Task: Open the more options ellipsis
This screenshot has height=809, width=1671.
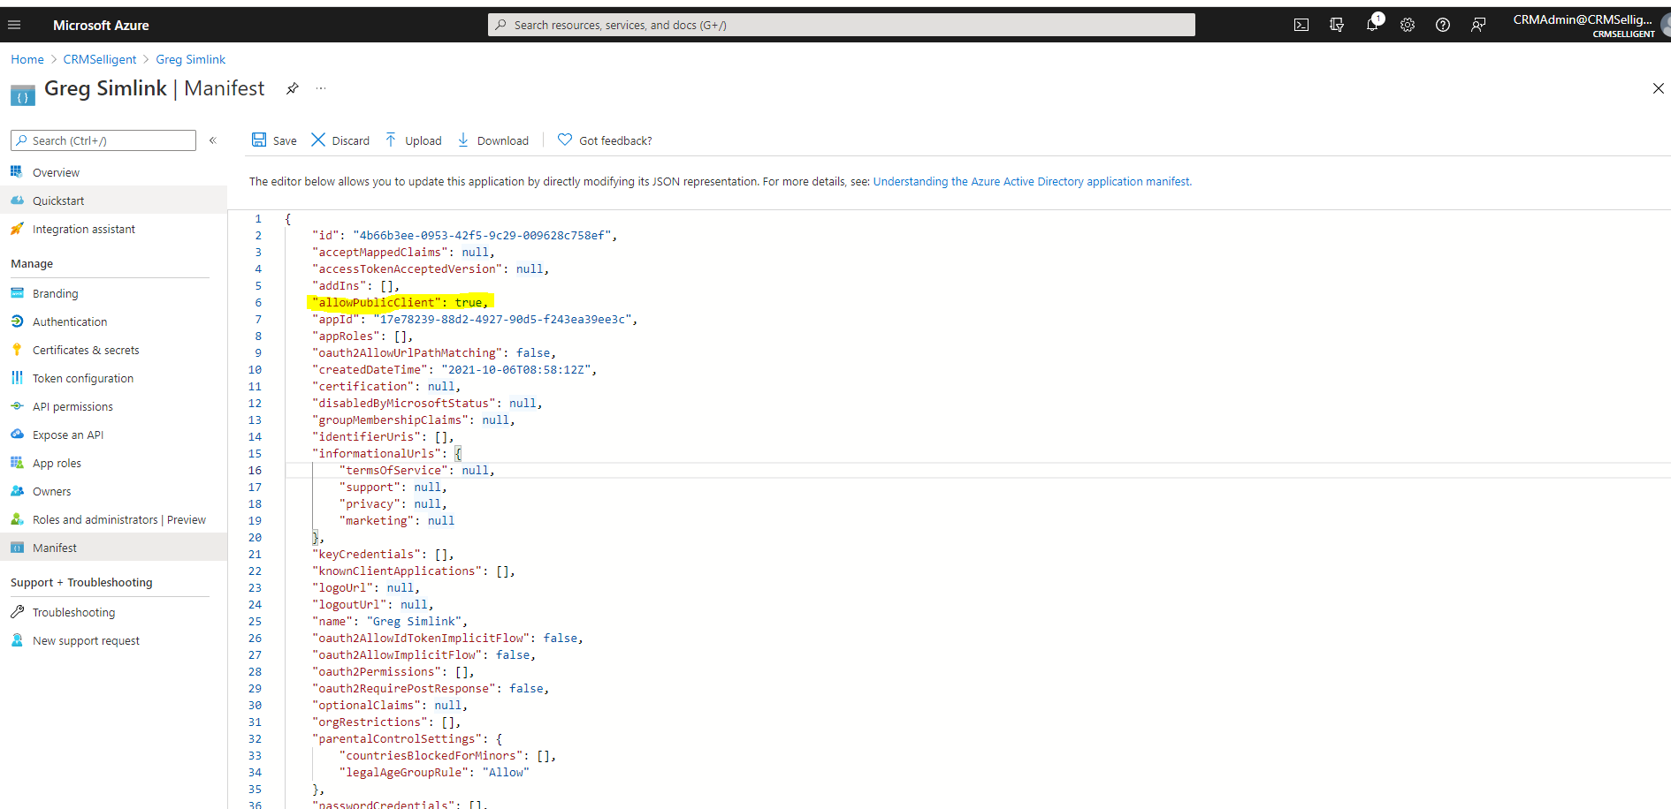Action: [321, 88]
